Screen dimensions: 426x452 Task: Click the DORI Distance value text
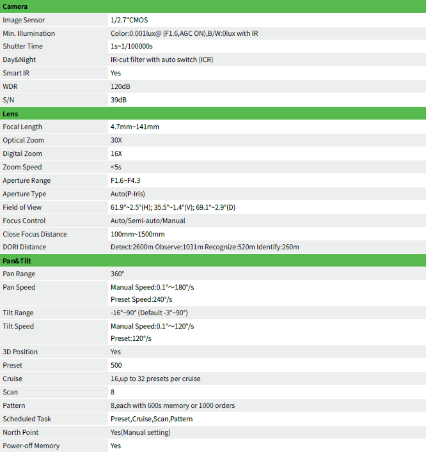click(x=205, y=247)
